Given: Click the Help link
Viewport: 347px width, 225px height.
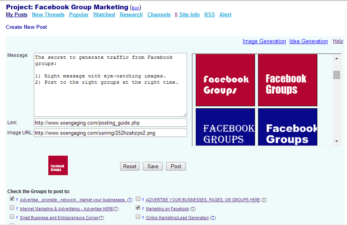Looking at the screenshot, I should click(x=338, y=41).
